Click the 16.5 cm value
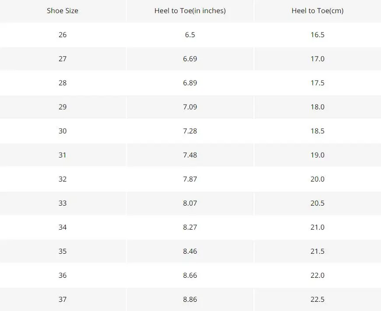This screenshot has width=381, height=311. (317, 35)
